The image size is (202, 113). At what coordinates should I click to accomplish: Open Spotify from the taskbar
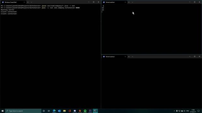tap(85, 111)
